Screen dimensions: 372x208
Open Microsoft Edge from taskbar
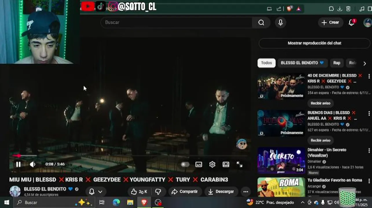coord(116,203)
